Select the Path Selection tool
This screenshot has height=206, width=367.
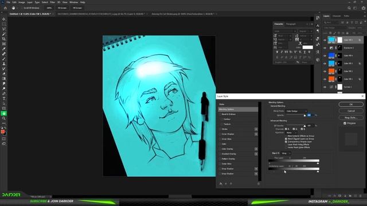[x=4, y=104]
